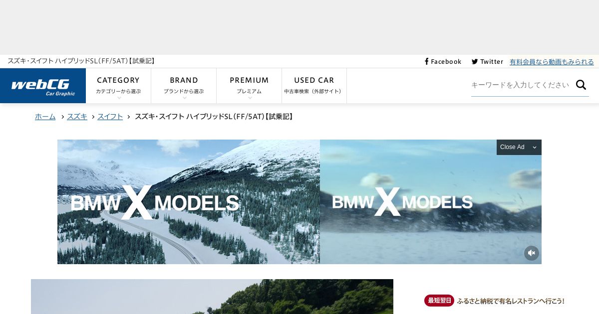599x314 pixels.
Task: Open the USED CAR menu item
Action: point(314,86)
